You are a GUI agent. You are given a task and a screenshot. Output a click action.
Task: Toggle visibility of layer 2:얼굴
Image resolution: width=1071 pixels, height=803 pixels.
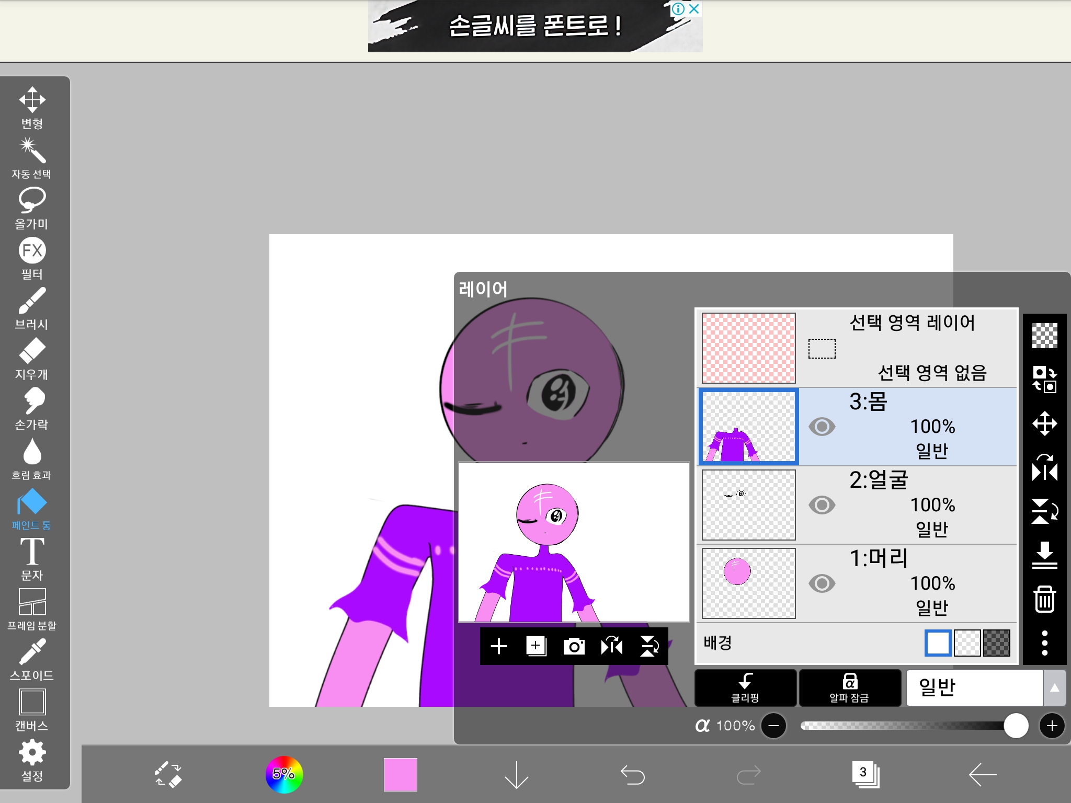pos(822,505)
